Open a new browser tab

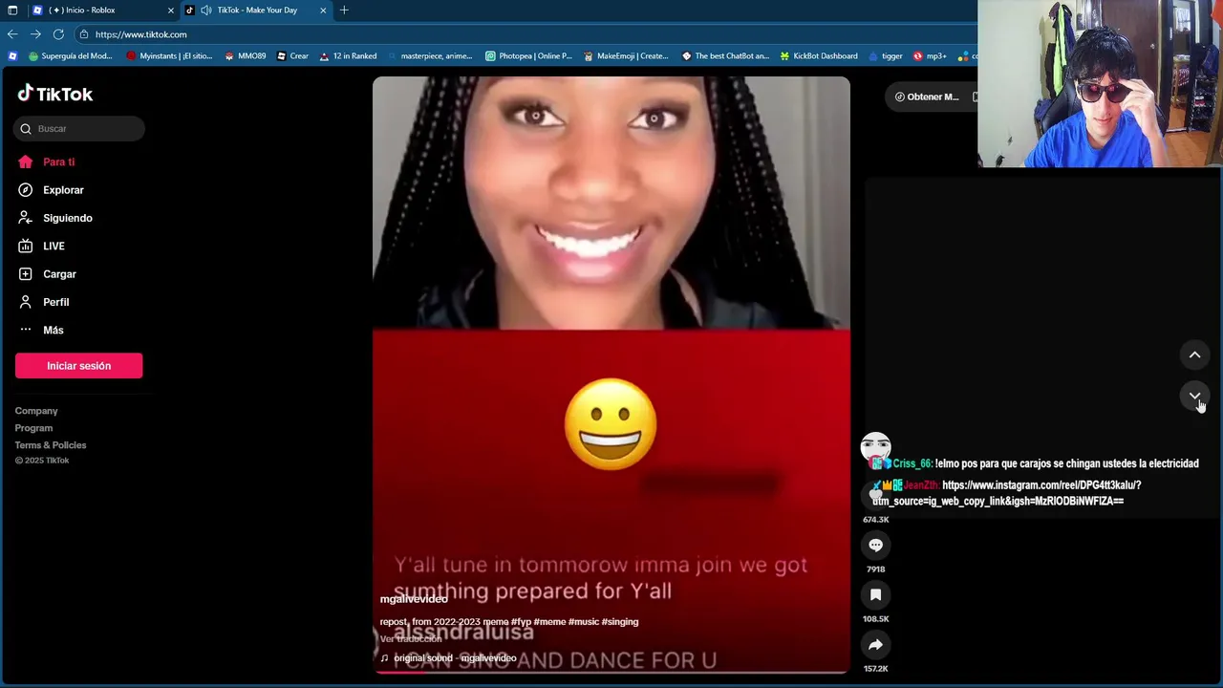[x=344, y=11]
